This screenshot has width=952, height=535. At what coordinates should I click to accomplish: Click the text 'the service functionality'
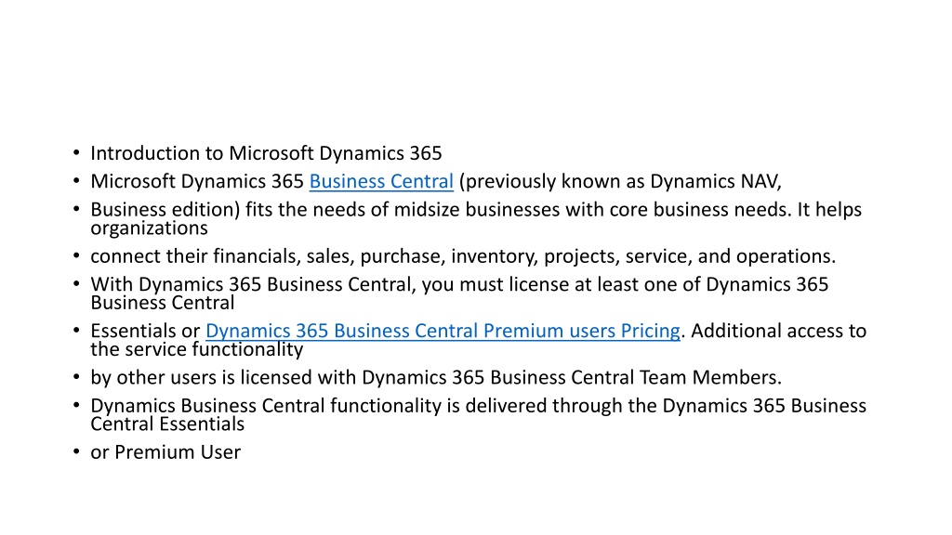click(x=197, y=349)
